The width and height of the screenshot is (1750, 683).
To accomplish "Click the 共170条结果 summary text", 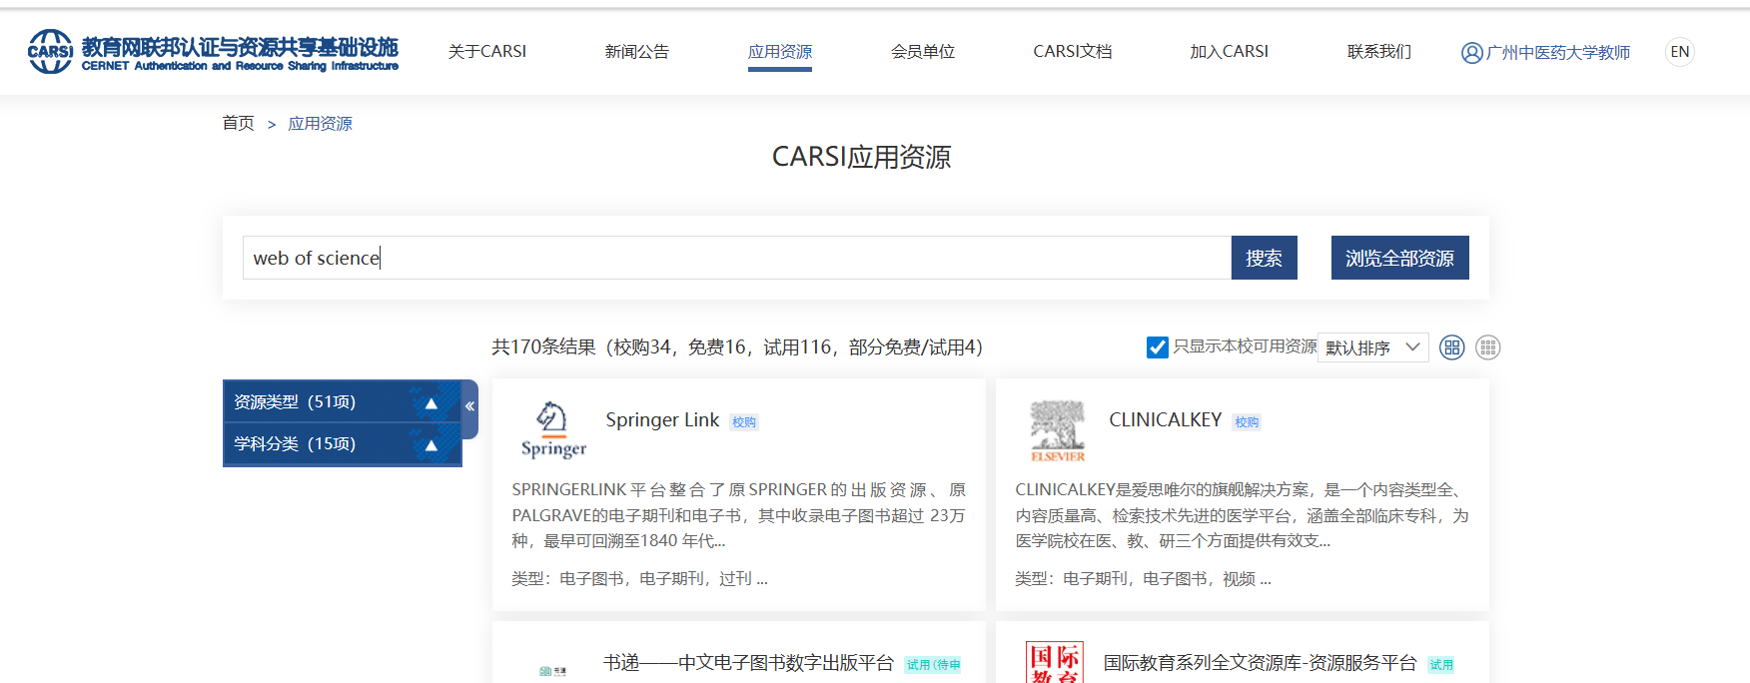I will 737,347.
